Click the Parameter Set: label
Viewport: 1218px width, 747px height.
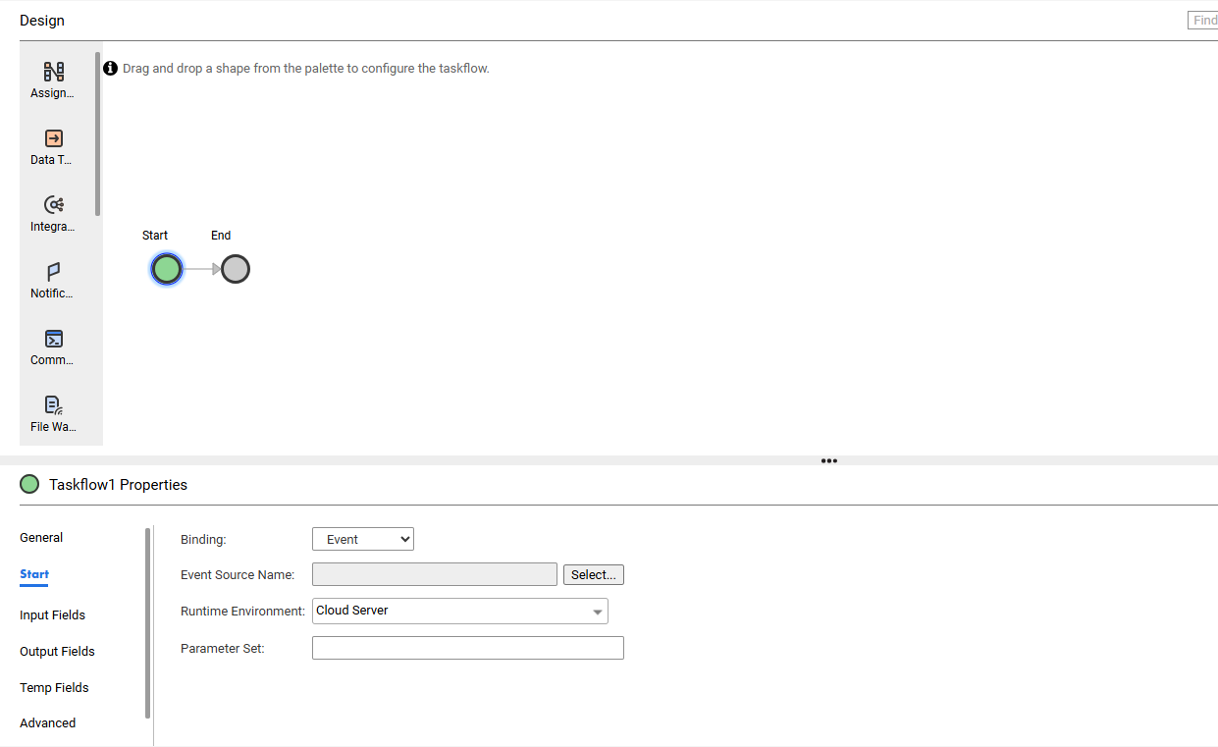[223, 649]
